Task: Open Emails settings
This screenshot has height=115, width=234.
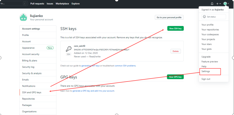Action: click(x=38, y=80)
